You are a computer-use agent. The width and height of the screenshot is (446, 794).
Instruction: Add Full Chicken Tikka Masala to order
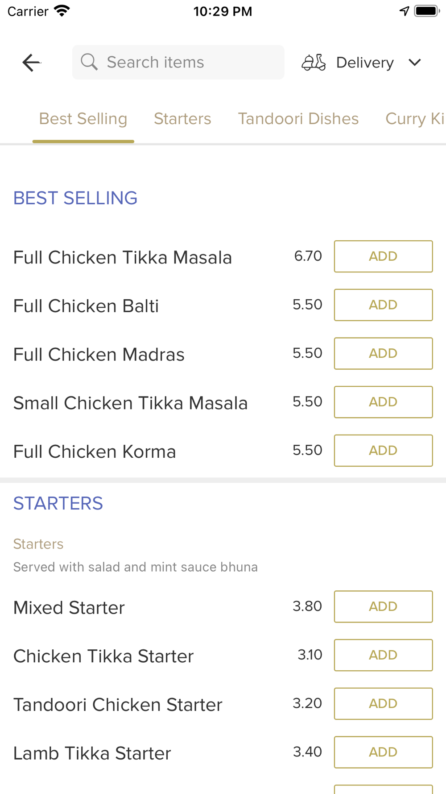coord(383,256)
